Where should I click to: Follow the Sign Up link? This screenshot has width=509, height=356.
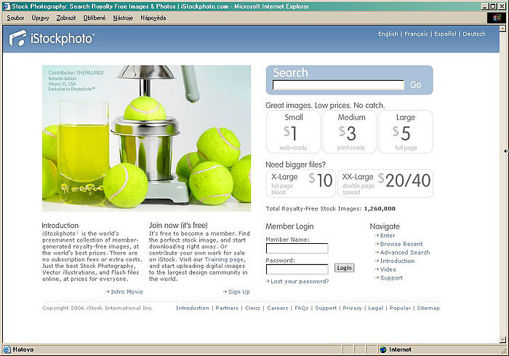239,292
